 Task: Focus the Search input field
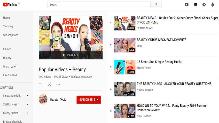[x=99, y=5]
